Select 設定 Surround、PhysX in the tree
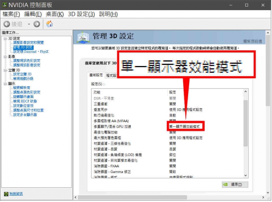This screenshot has height=202, width=272. pos(31,52)
